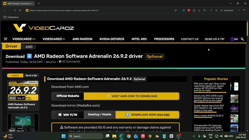The image size is (249, 140).
Task: Select the AMD Radeon Software browser tab
Action: (x=18, y=3)
